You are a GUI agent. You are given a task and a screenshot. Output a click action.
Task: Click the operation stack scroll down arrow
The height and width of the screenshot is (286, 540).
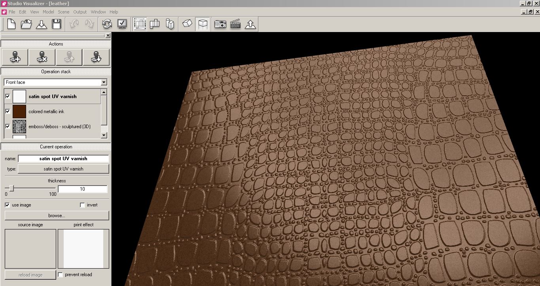(104, 135)
